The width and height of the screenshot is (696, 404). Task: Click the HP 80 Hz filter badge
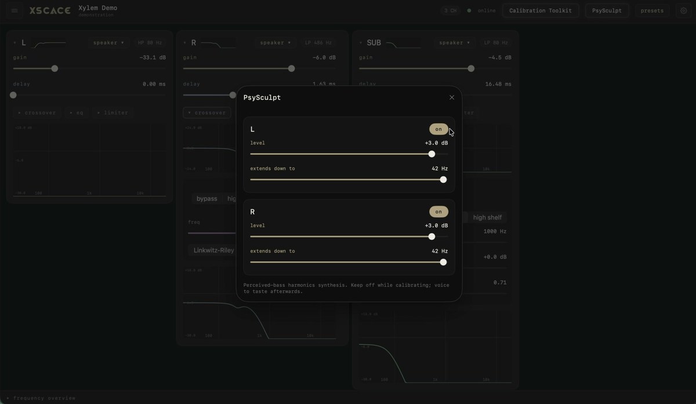click(x=150, y=43)
